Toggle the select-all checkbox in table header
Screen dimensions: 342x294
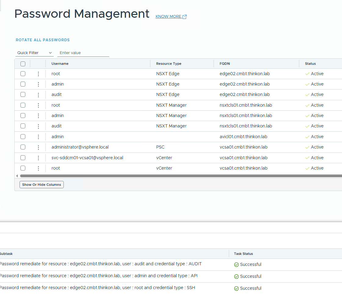pos(23,64)
